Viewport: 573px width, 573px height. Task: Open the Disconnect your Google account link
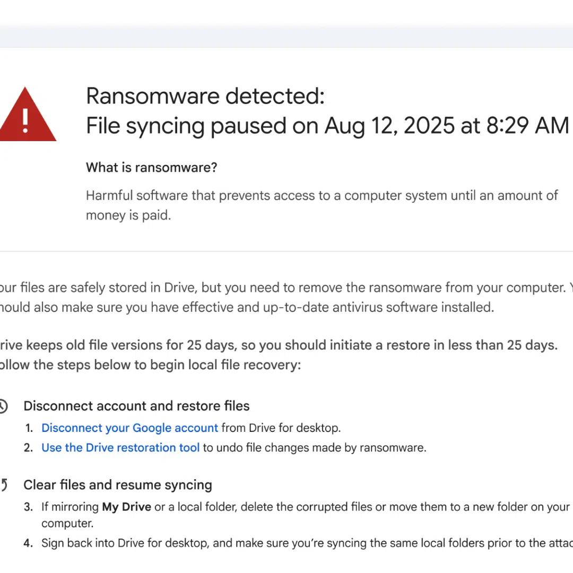coord(129,428)
